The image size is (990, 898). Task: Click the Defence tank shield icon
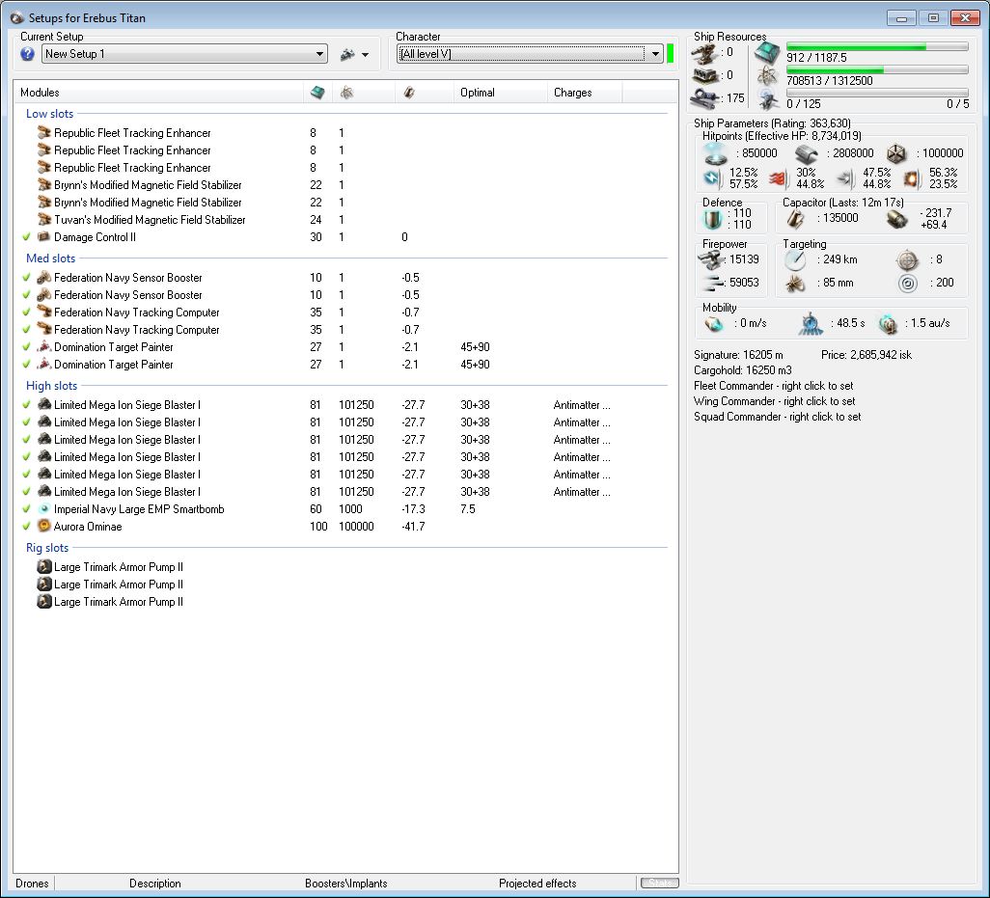[x=713, y=219]
